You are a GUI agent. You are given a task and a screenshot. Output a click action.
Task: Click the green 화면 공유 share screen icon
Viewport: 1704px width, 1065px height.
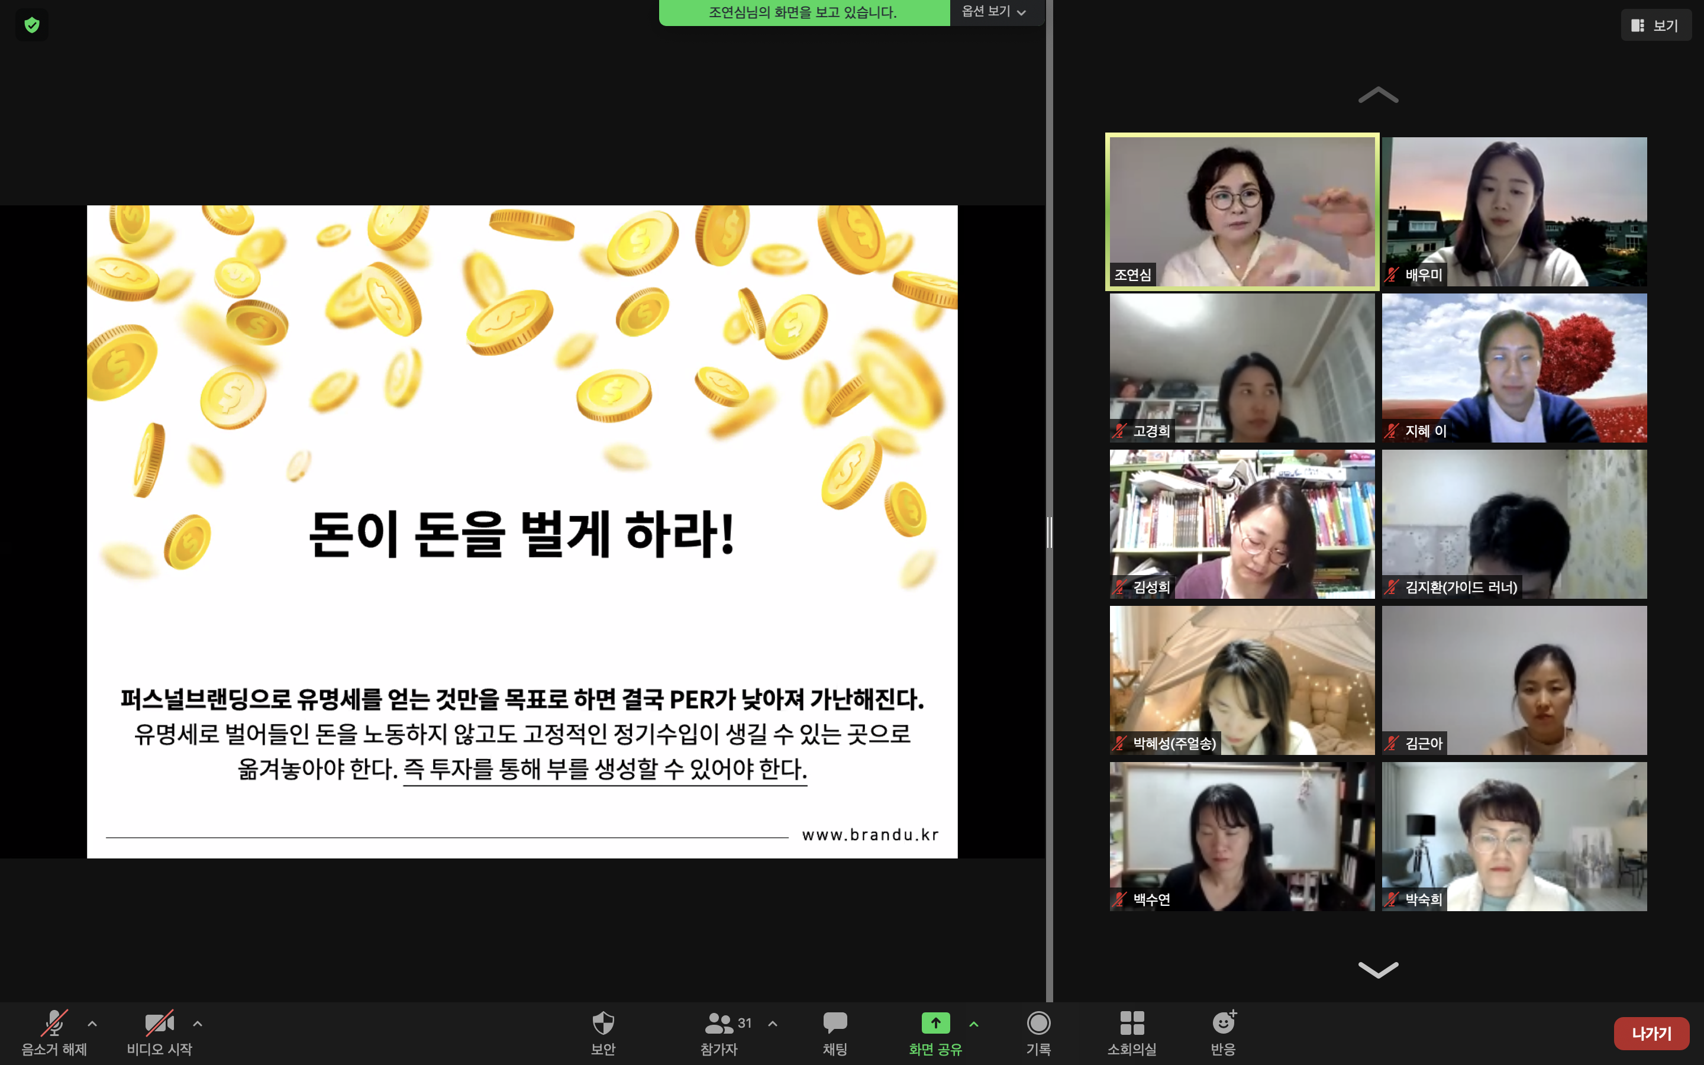pos(935,1024)
